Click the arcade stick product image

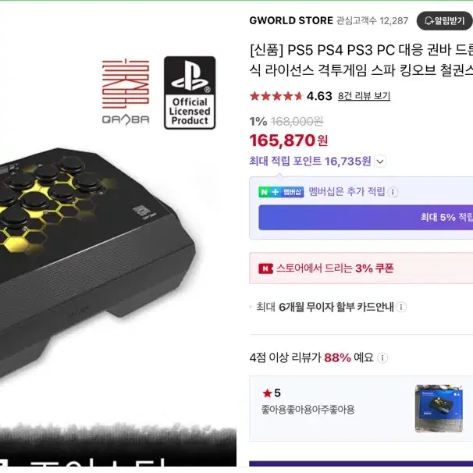coord(95,257)
